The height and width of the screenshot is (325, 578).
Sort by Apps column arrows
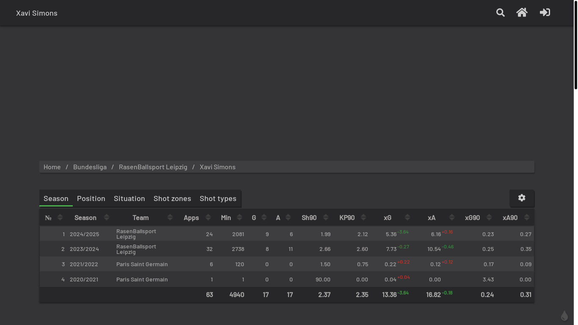tap(208, 218)
